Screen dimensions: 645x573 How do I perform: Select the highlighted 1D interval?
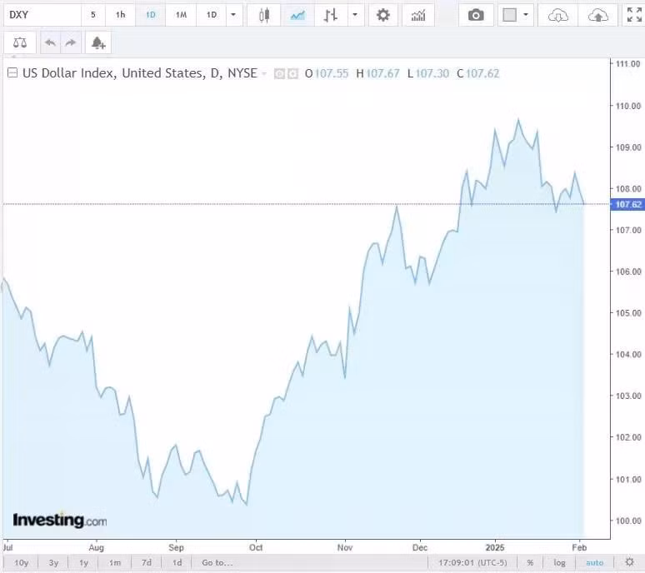(x=151, y=15)
